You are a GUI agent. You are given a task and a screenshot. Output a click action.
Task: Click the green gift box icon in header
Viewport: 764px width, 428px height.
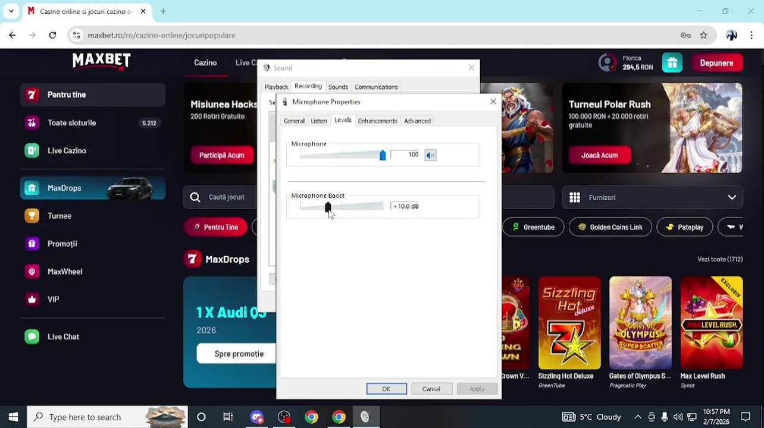click(672, 63)
